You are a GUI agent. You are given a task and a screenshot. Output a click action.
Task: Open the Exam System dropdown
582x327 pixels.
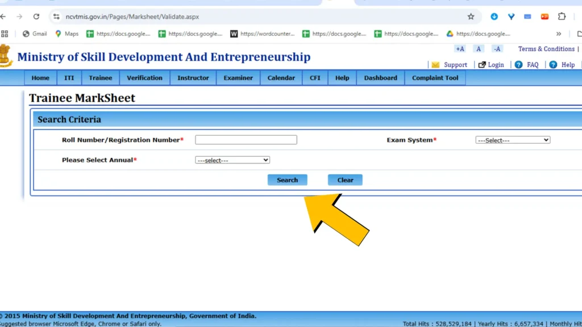(513, 140)
